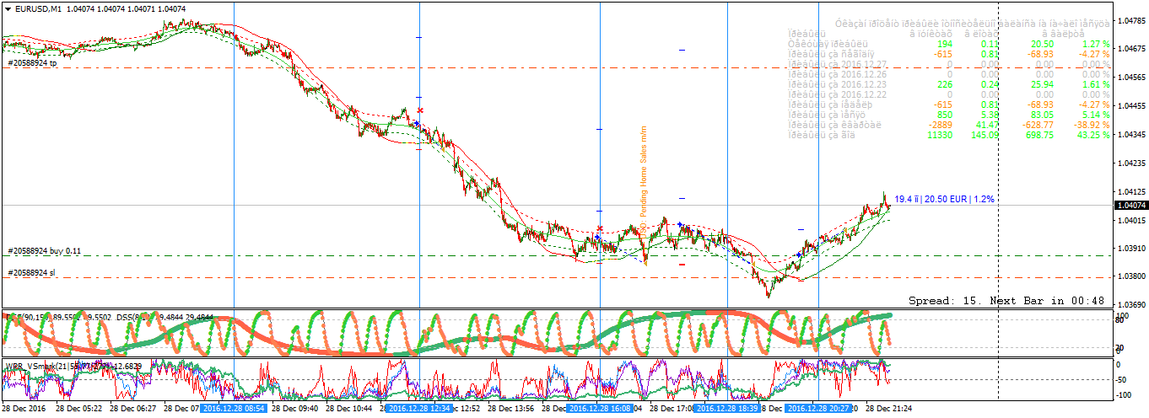
Task: Click the red X trade marker near 16:08 line
Action: 599,228
